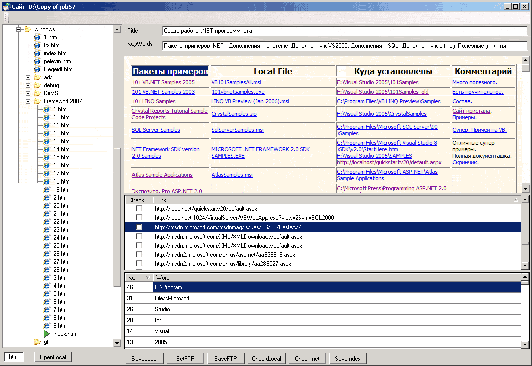The height and width of the screenshot is (366, 532).
Task: Expand the adsl folder node
Action: 28,77
